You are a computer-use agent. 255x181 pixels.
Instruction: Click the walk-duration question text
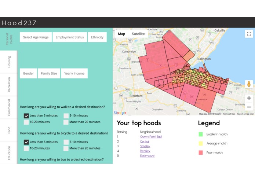click(x=62, y=107)
